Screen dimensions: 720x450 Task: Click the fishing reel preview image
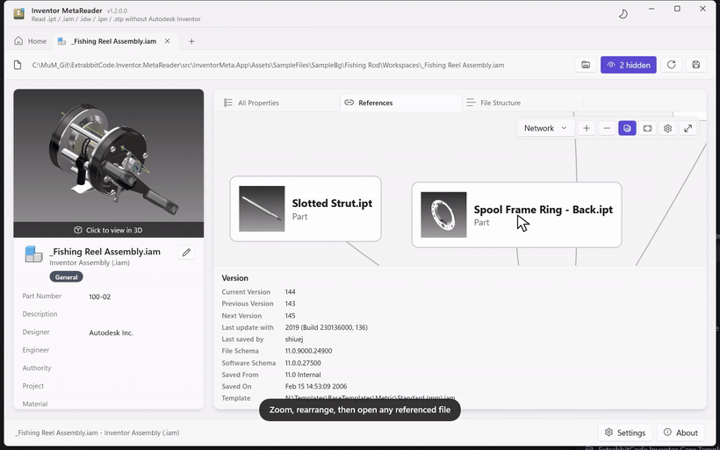(108, 156)
